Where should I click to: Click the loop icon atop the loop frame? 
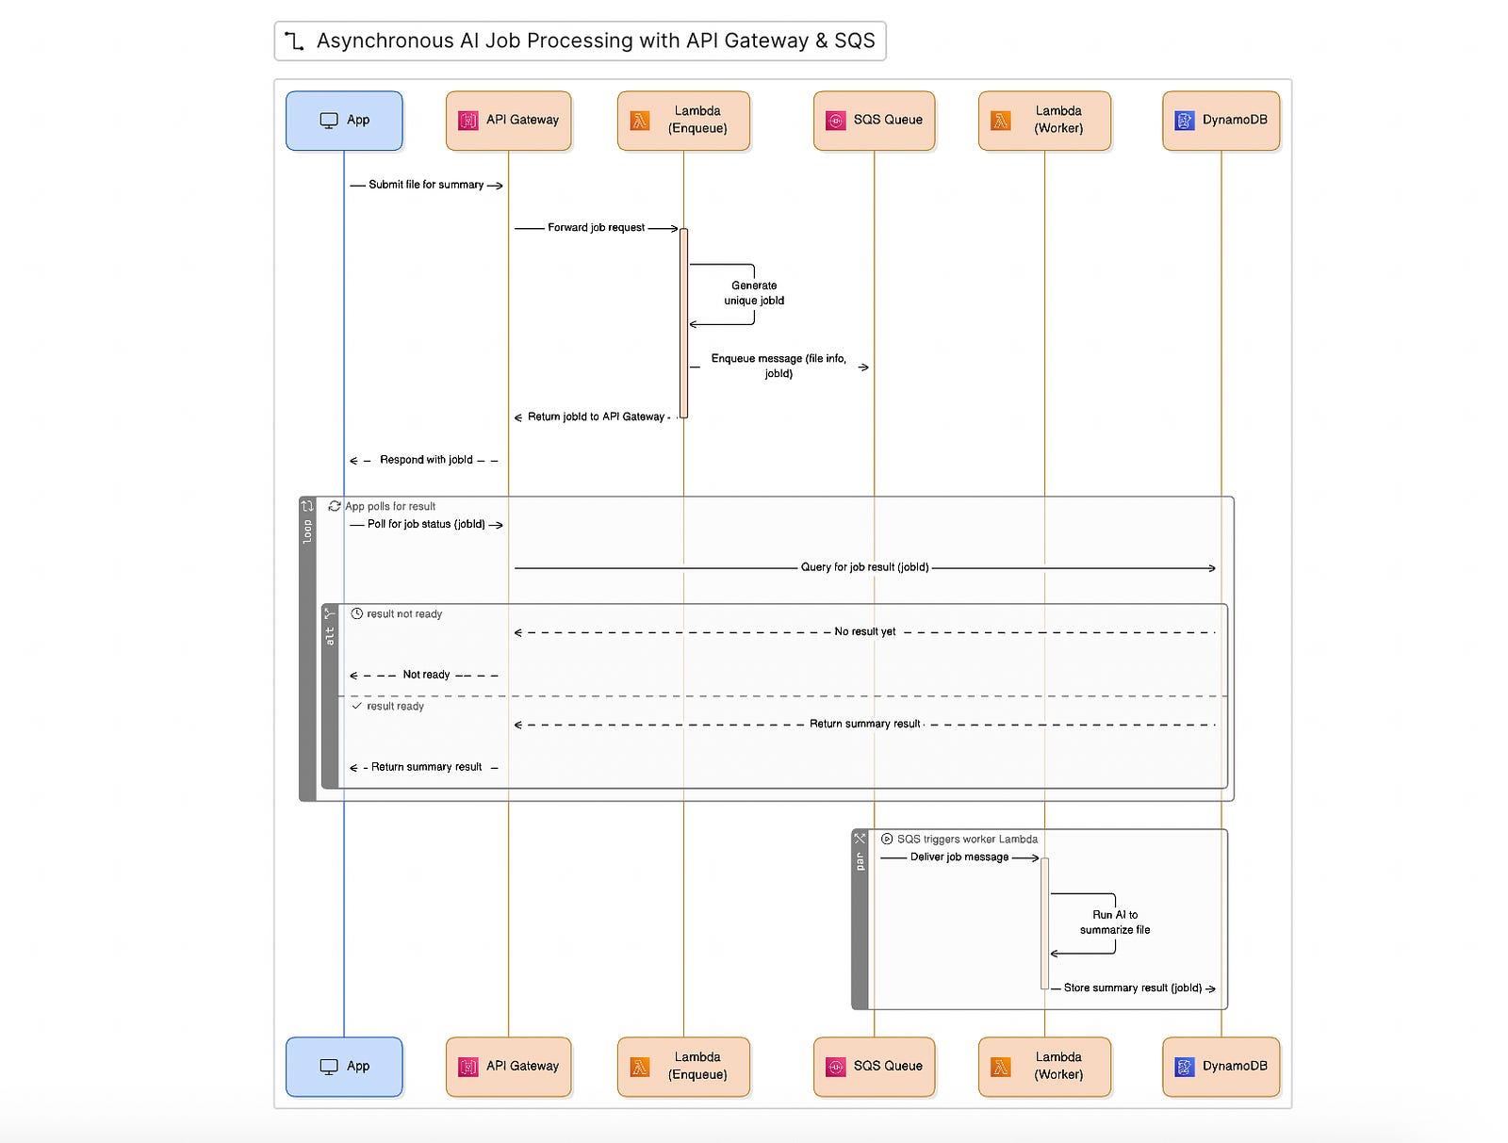click(x=307, y=506)
